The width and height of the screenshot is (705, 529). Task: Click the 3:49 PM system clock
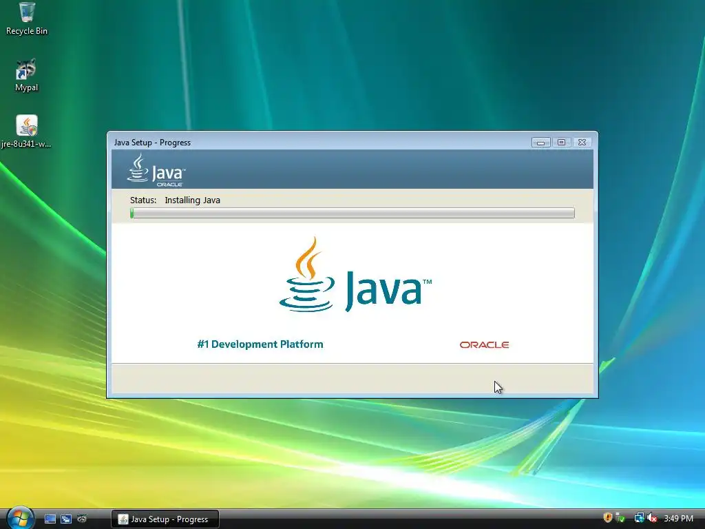coord(678,519)
